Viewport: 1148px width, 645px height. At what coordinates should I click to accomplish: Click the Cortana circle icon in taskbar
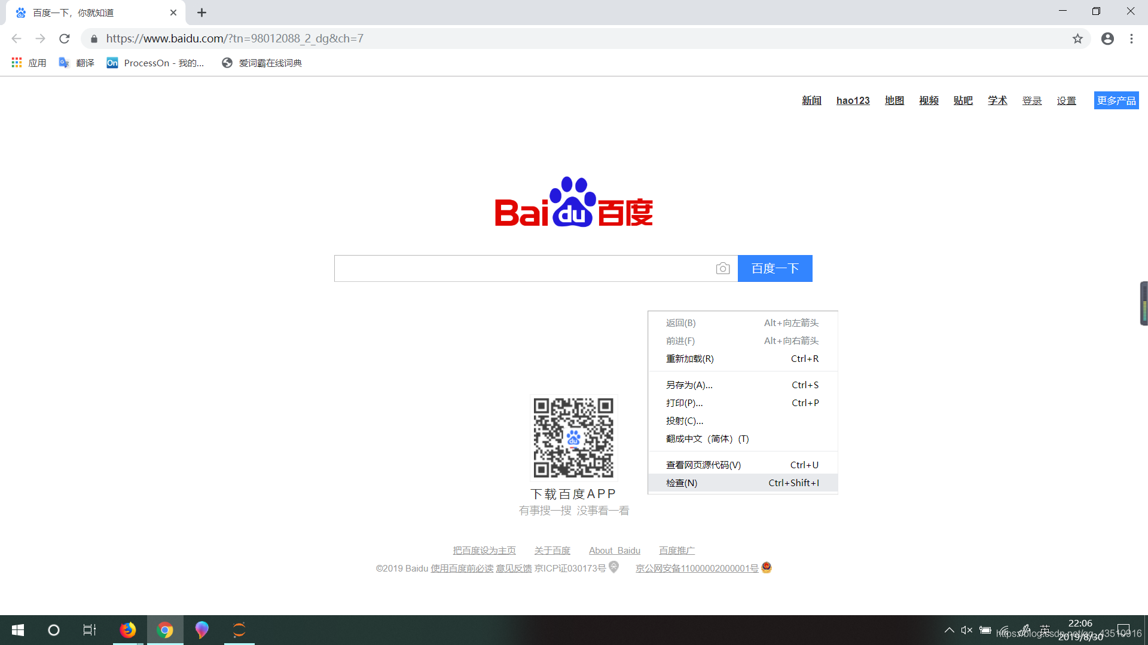[x=54, y=630]
